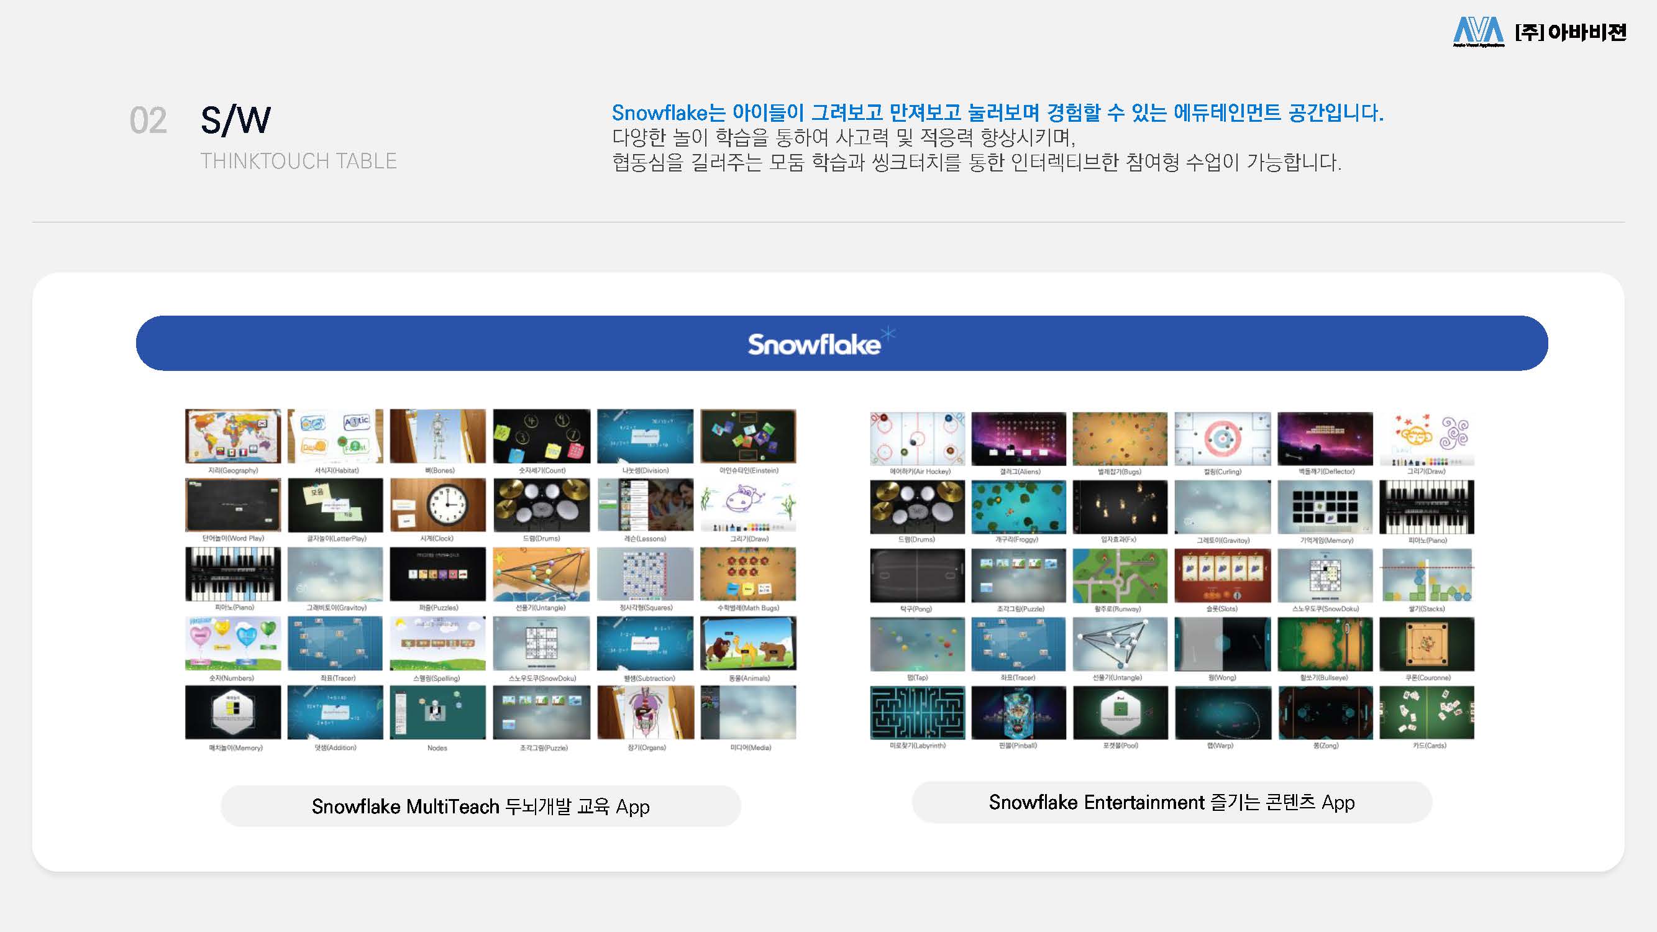Launch the Zong game thumbnail
Image resolution: width=1657 pixels, height=932 pixels.
click(x=1325, y=713)
